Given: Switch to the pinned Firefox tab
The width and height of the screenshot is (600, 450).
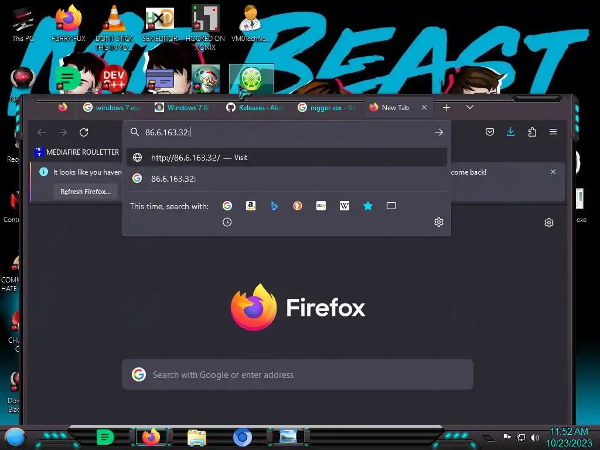Looking at the screenshot, I should pyautogui.click(x=63, y=108).
